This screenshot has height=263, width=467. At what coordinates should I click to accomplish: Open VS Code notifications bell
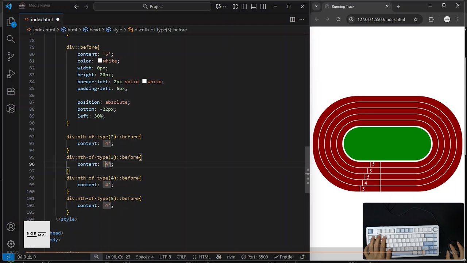point(302,257)
